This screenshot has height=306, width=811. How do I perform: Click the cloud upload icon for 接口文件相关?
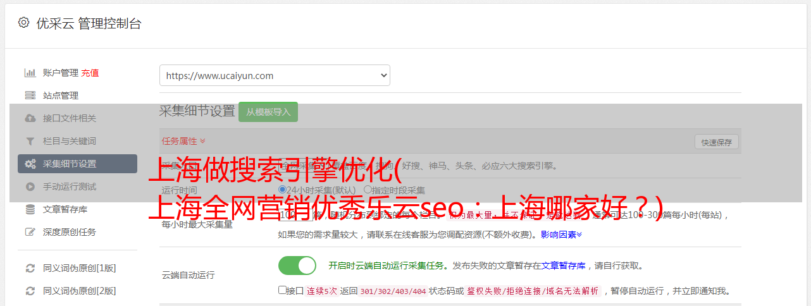(x=30, y=118)
